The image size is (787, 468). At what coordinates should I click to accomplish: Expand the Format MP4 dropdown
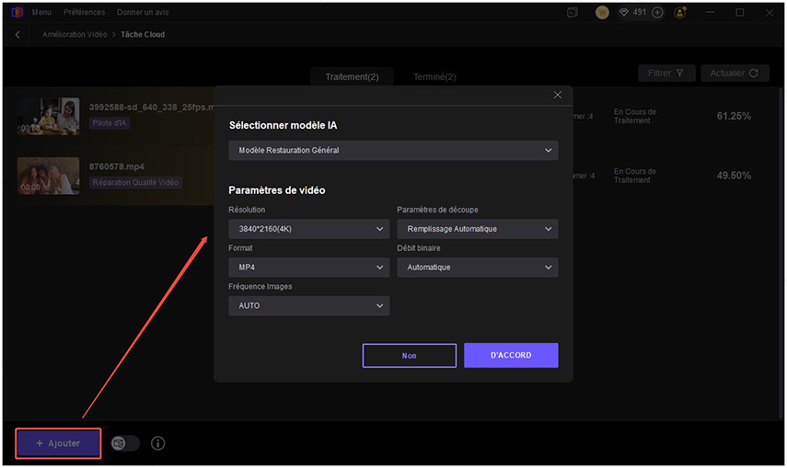click(x=308, y=268)
